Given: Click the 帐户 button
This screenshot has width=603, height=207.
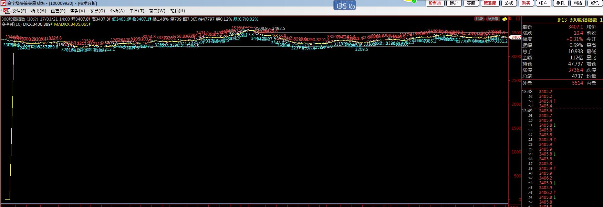Looking at the screenshot, I should tap(543, 3).
